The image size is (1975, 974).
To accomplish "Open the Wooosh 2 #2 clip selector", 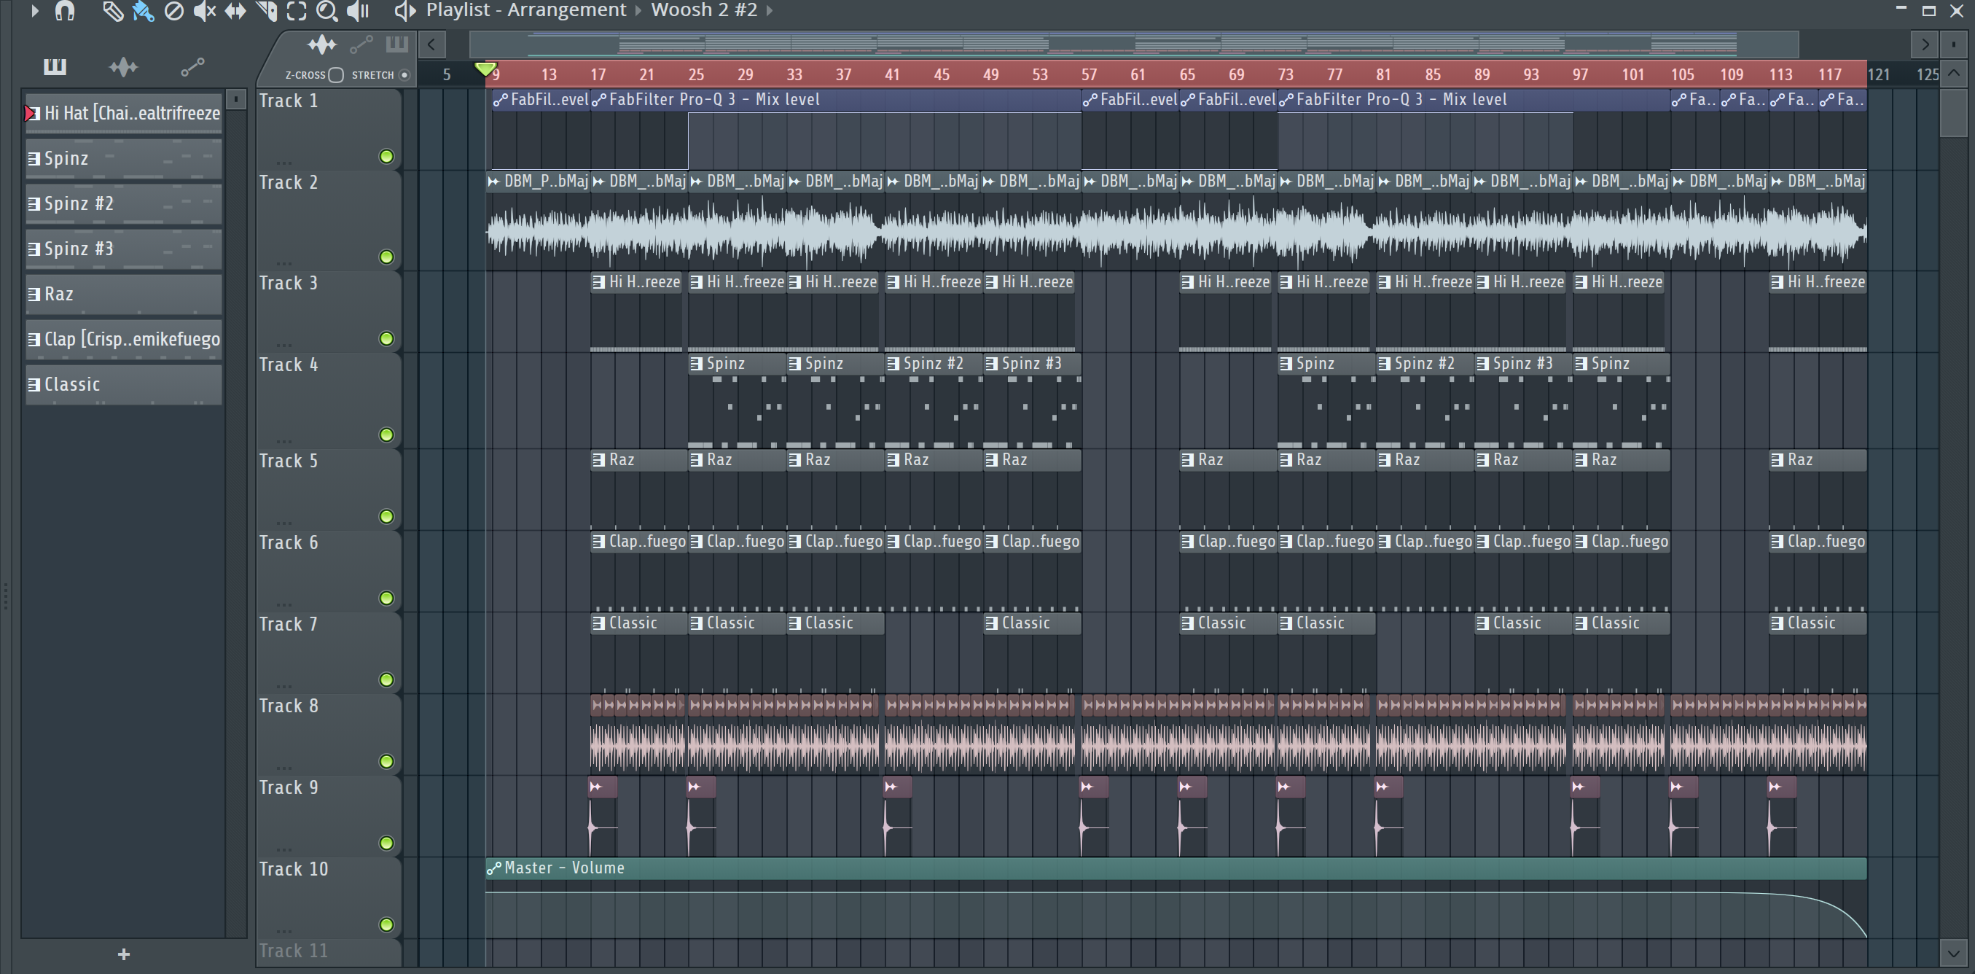I will pyautogui.click(x=704, y=10).
